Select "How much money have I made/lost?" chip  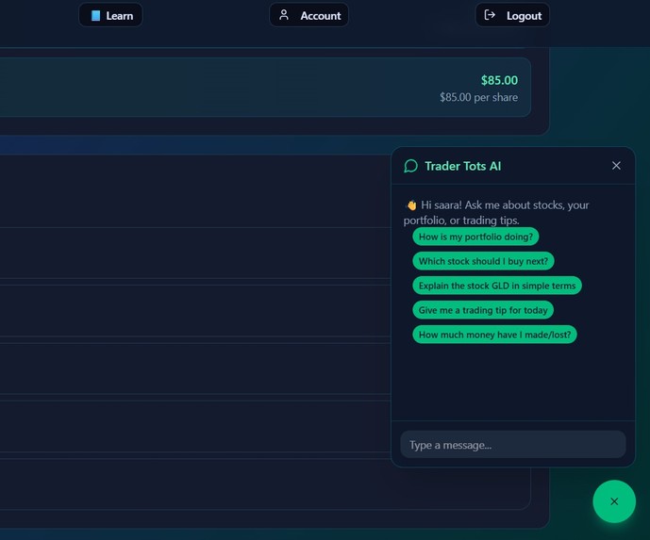click(x=494, y=335)
